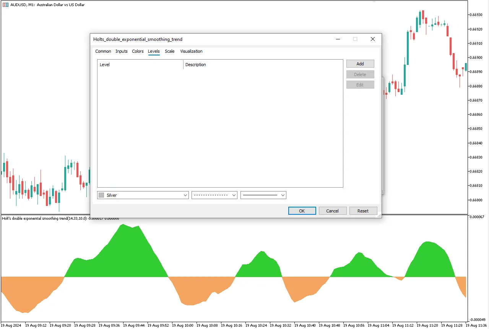Show the Visualization tab

191,51
